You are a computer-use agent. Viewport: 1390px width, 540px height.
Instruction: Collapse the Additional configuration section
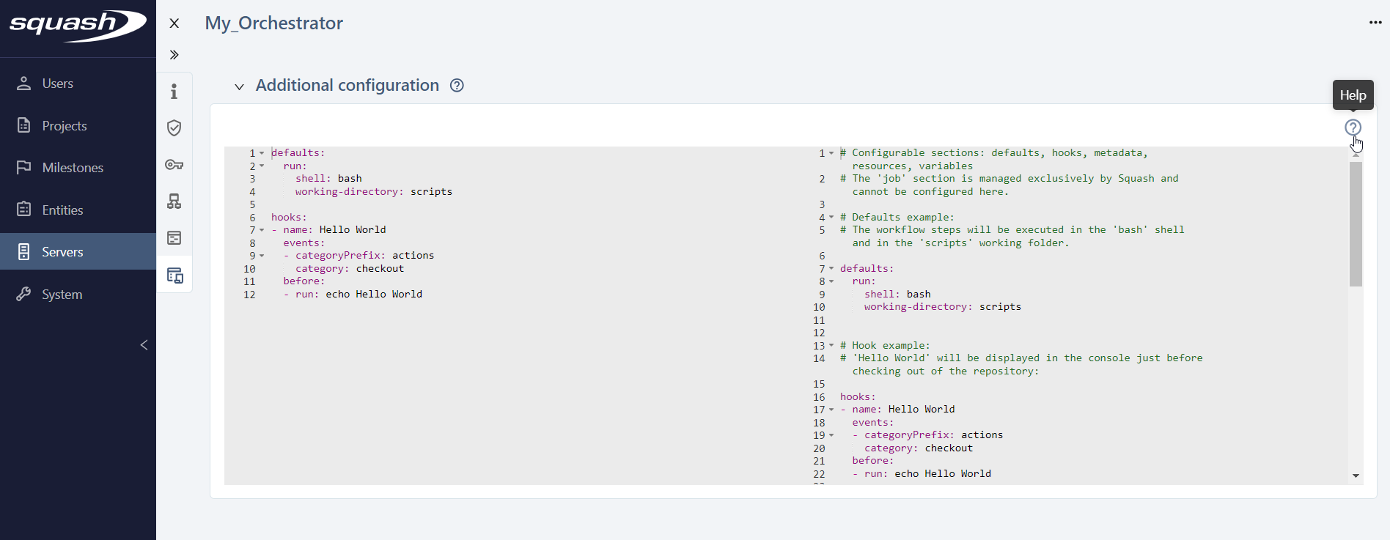[239, 86]
